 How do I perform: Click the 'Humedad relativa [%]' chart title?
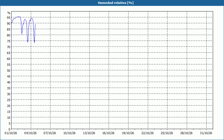(x=116, y=3)
